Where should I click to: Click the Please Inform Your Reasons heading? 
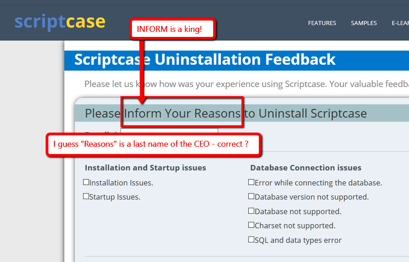[x=226, y=113]
